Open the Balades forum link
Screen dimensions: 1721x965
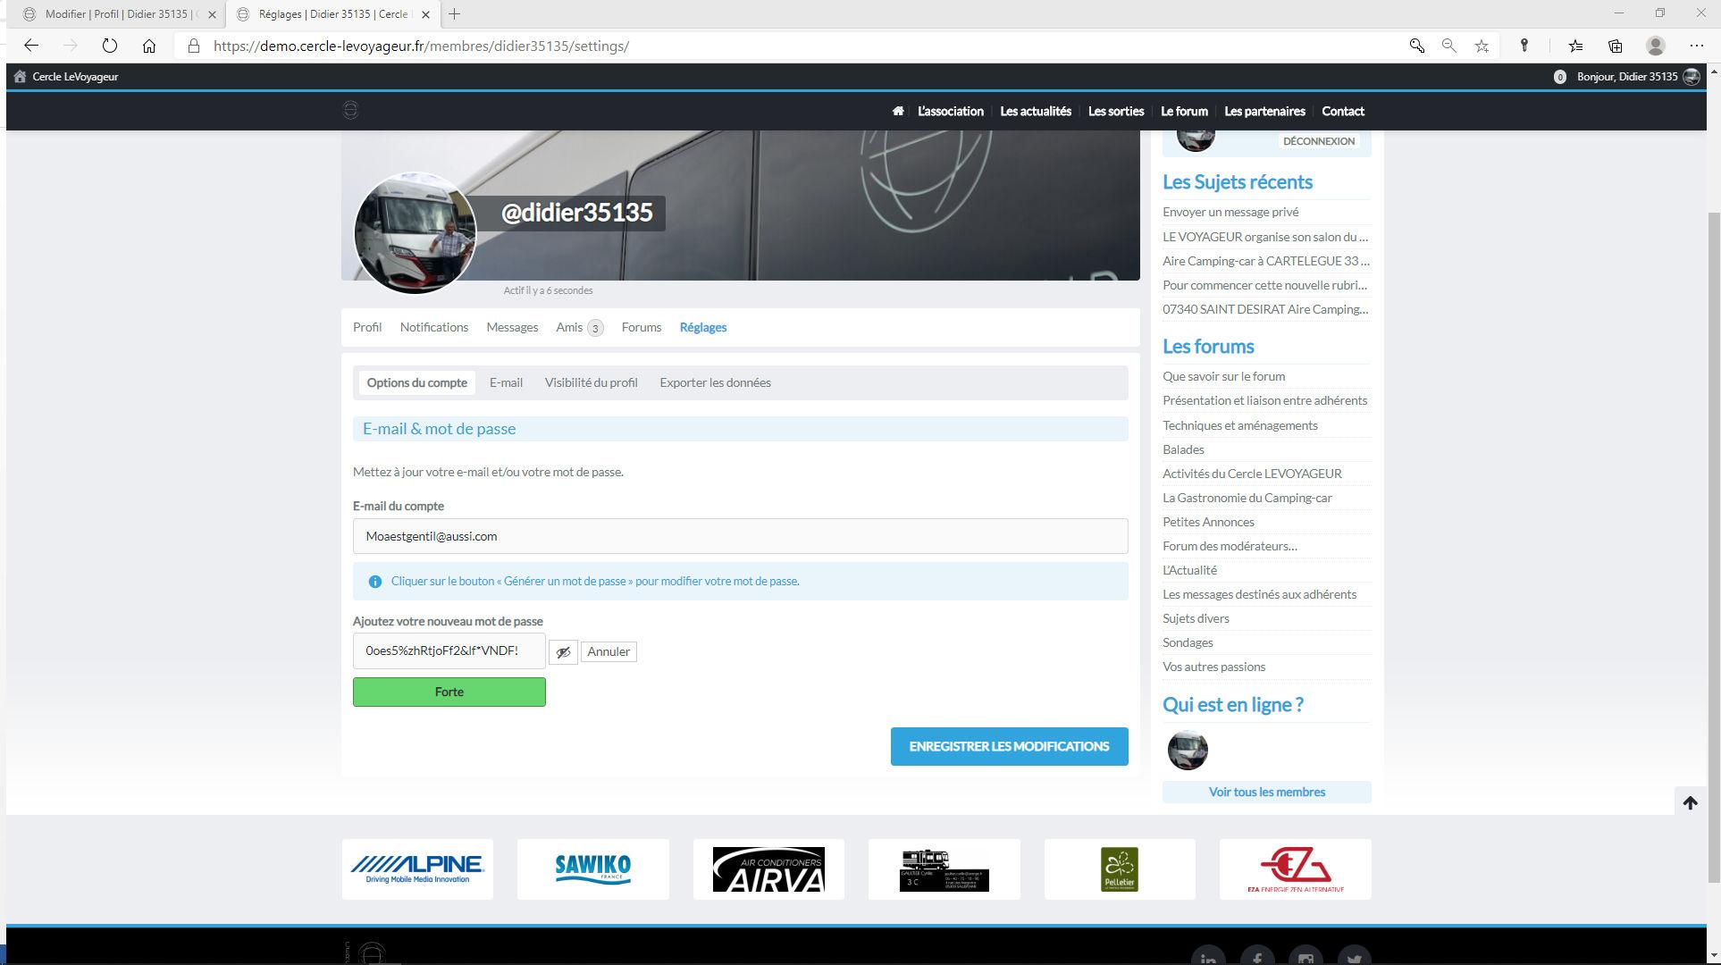(1183, 449)
